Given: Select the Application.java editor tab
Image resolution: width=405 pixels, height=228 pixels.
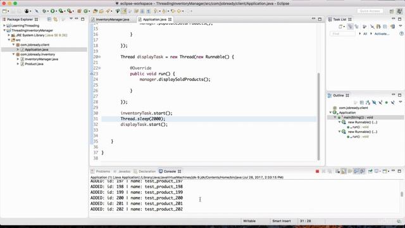Looking at the screenshot, I should tap(154, 20).
